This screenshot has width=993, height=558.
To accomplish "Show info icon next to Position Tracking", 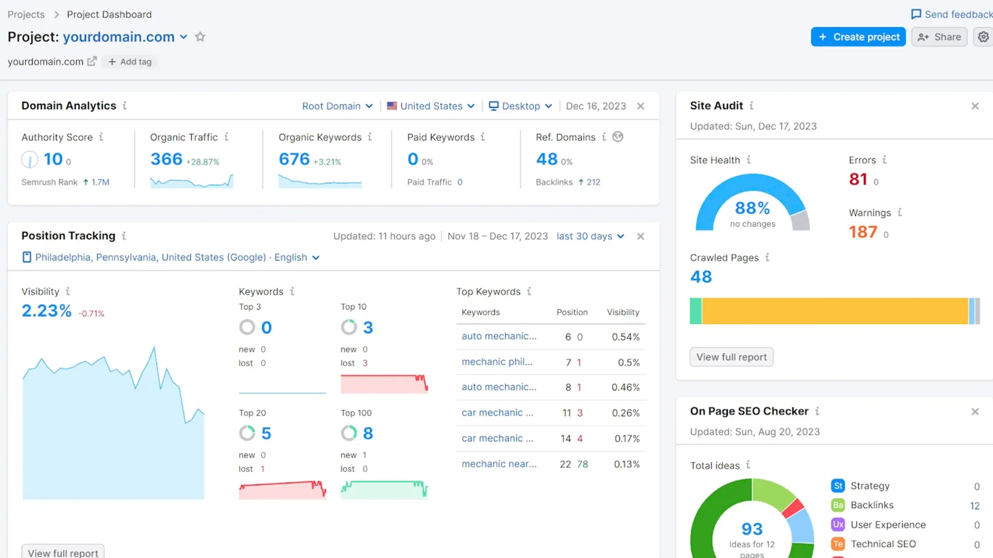I will 124,236.
